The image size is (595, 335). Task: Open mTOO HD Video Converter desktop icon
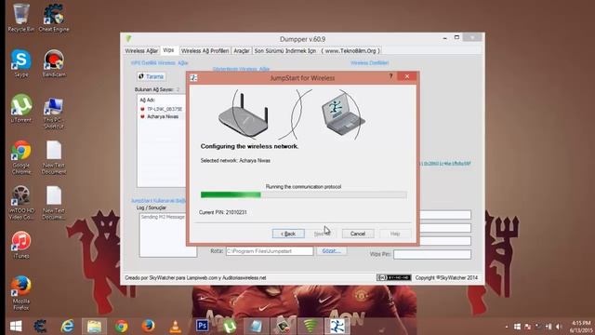(20, 203)
